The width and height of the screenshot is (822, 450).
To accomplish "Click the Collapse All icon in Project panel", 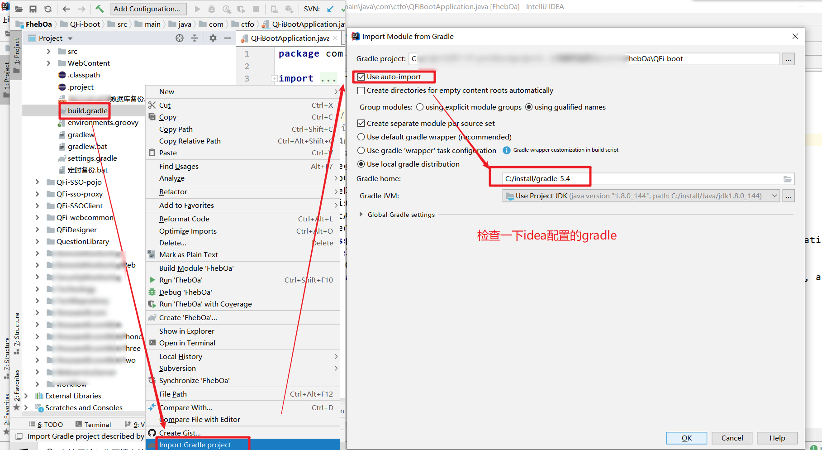I will click(195, 38).
